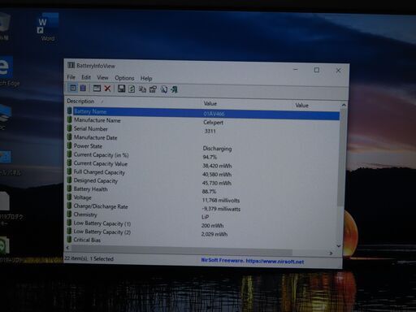This screenshot has width=416, height=312.
Task: Open Properties via toolbar properties icon
Action: coord(153,89)
